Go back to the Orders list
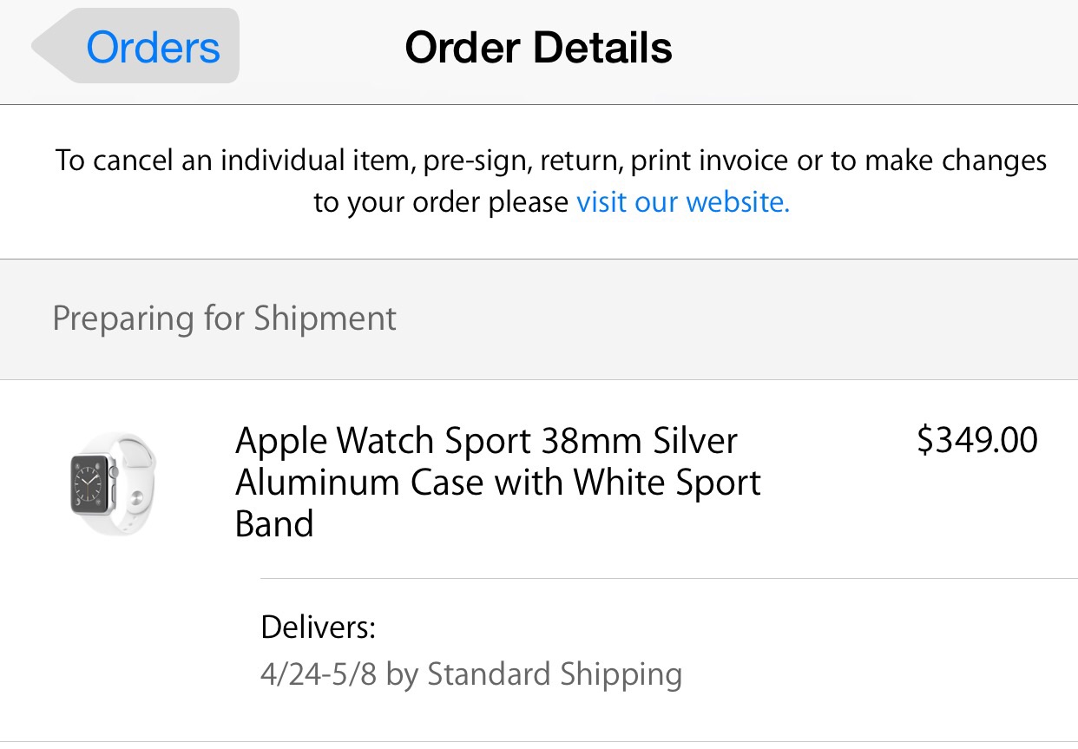Screen dimensions: 1078x749 tap(136, 46)
